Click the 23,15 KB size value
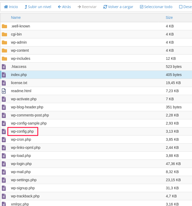 (x=173, y=180)
